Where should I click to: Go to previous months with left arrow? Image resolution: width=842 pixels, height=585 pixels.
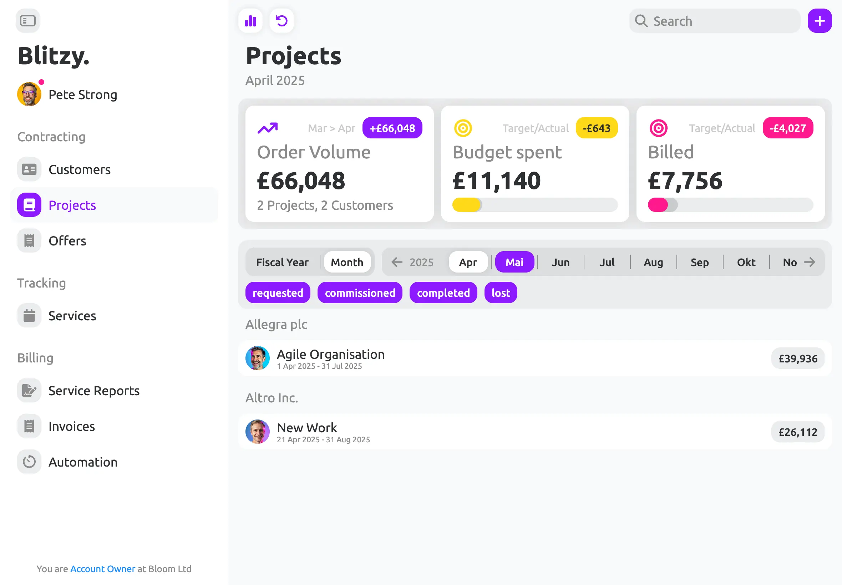[397, 262]
